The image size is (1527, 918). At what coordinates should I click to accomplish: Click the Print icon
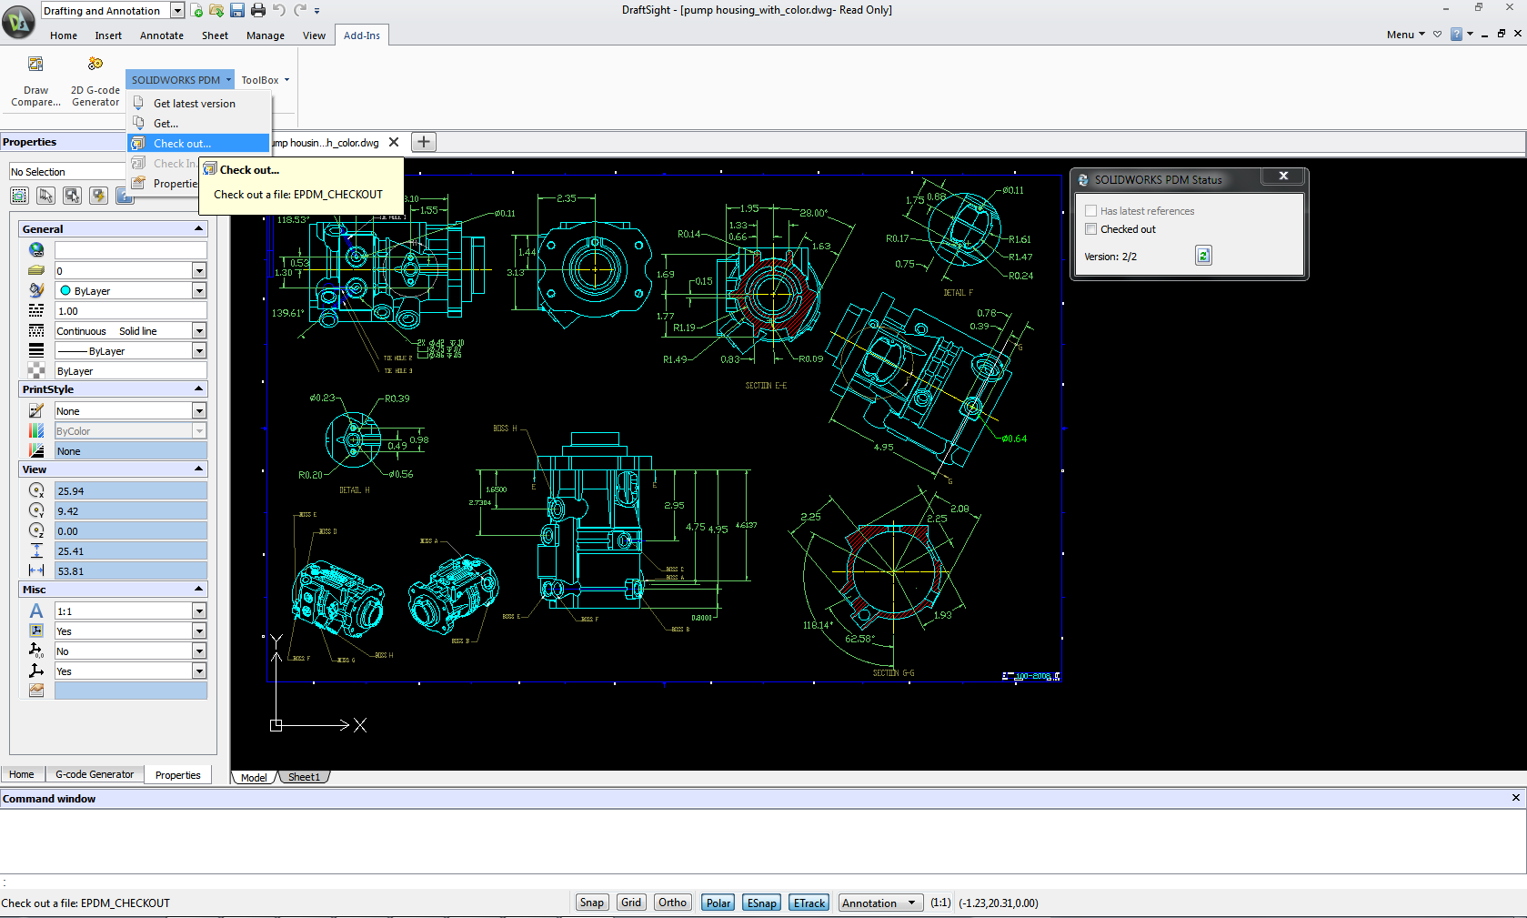pyautogui.click(x=258, y=11)
